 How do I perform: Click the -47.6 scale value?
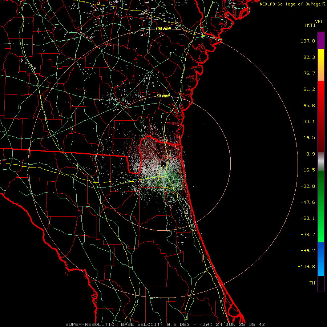pos(308,202)
